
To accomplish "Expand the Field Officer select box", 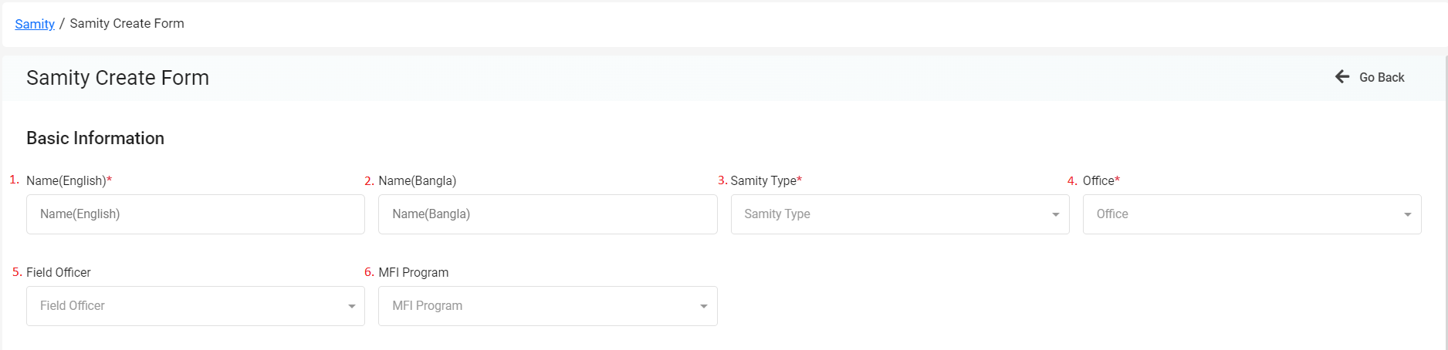I will [x=195, y=306].
